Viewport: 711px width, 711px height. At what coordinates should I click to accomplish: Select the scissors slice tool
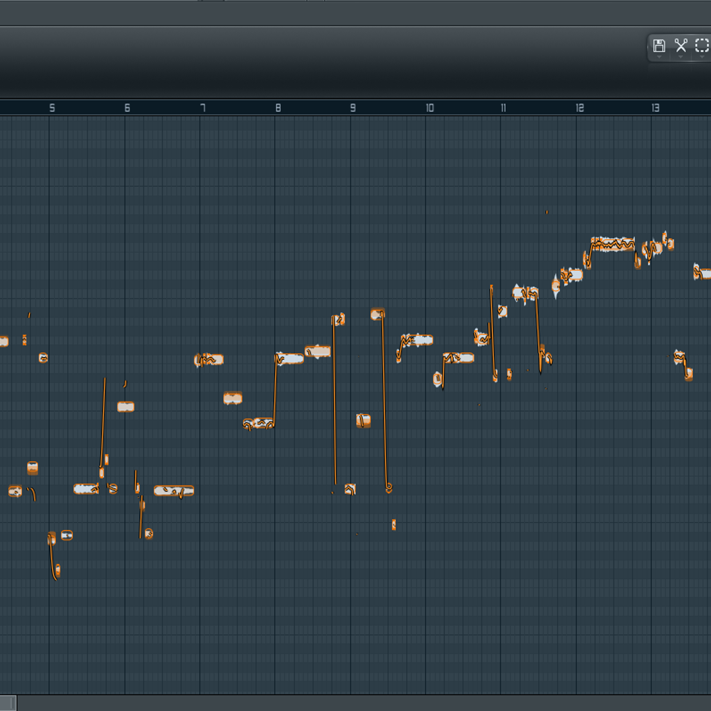681,45
